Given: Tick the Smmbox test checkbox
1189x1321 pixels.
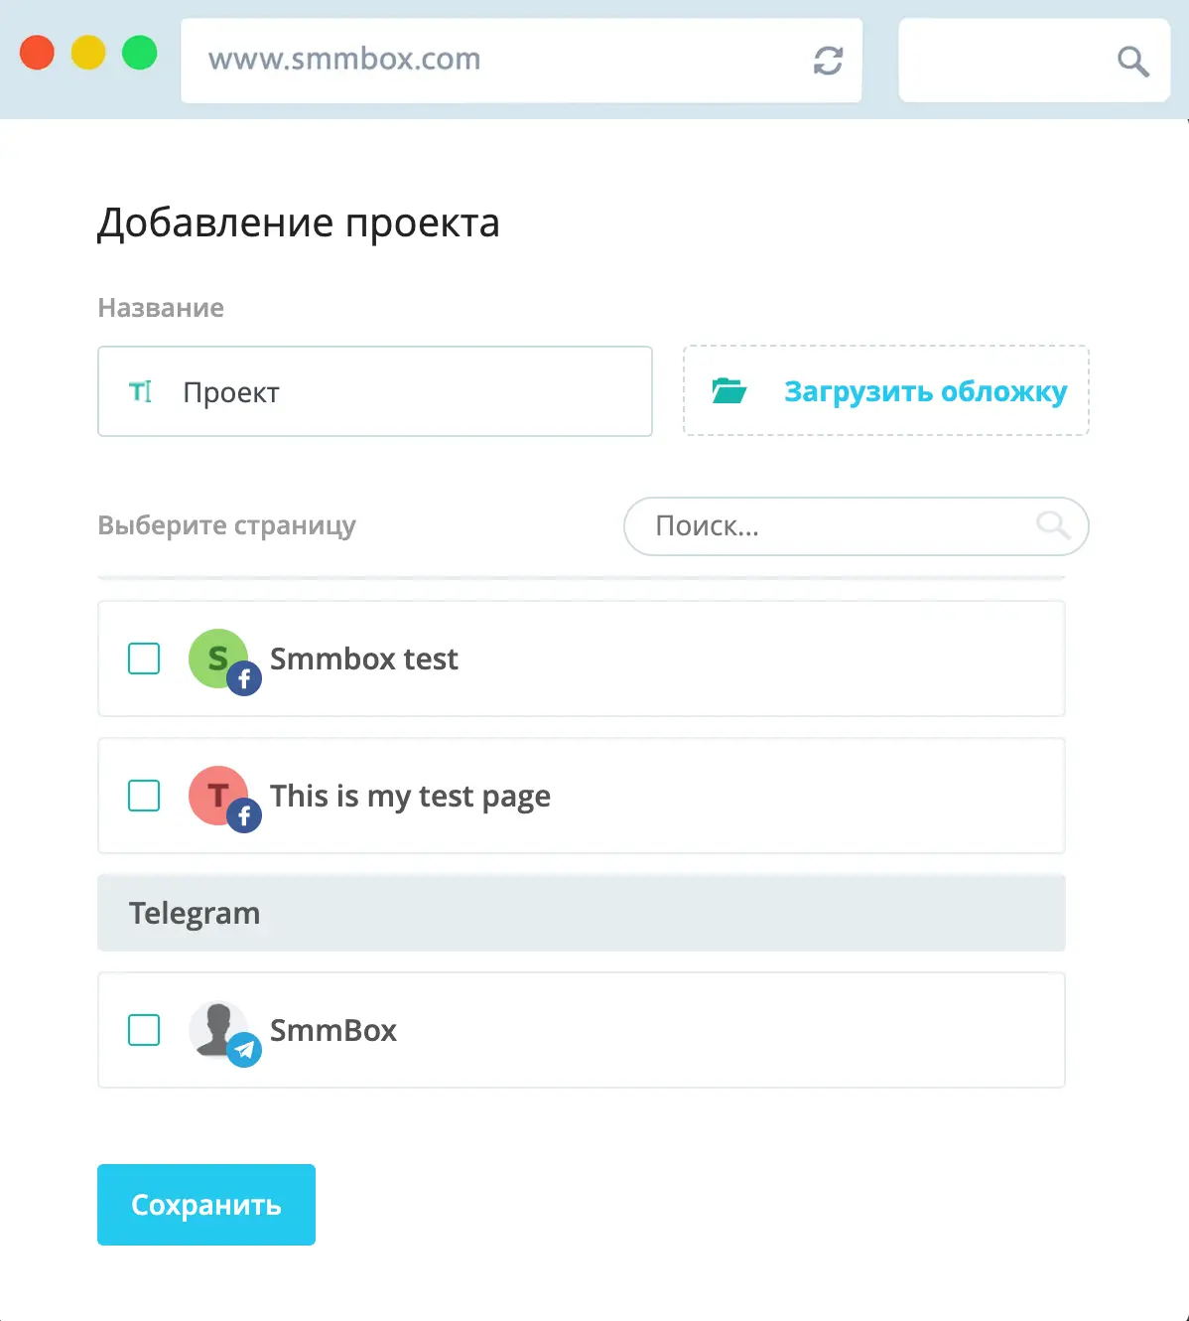Looking at the screenshot, I should (x=144, y=659).
